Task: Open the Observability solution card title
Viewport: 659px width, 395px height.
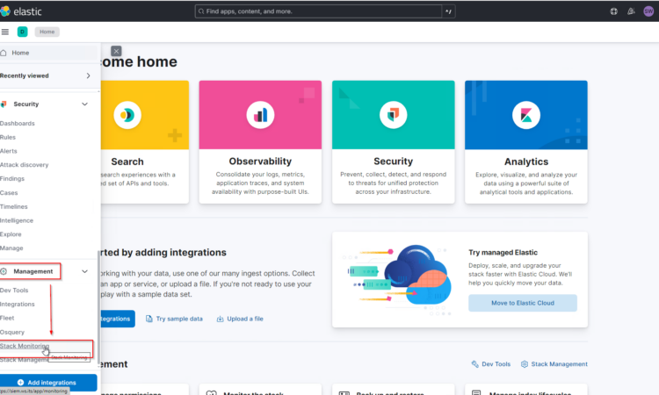Action: [260, 162]
